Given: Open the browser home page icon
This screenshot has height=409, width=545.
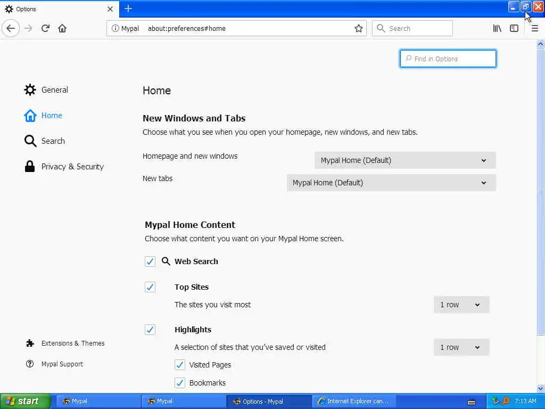Looking at the screenshot, I should tap(62, 28).
